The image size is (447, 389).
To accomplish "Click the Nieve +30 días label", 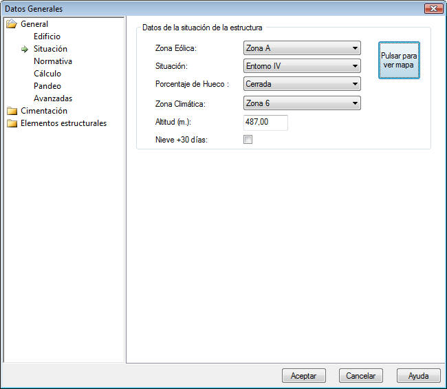I will [x=182, y=140].
